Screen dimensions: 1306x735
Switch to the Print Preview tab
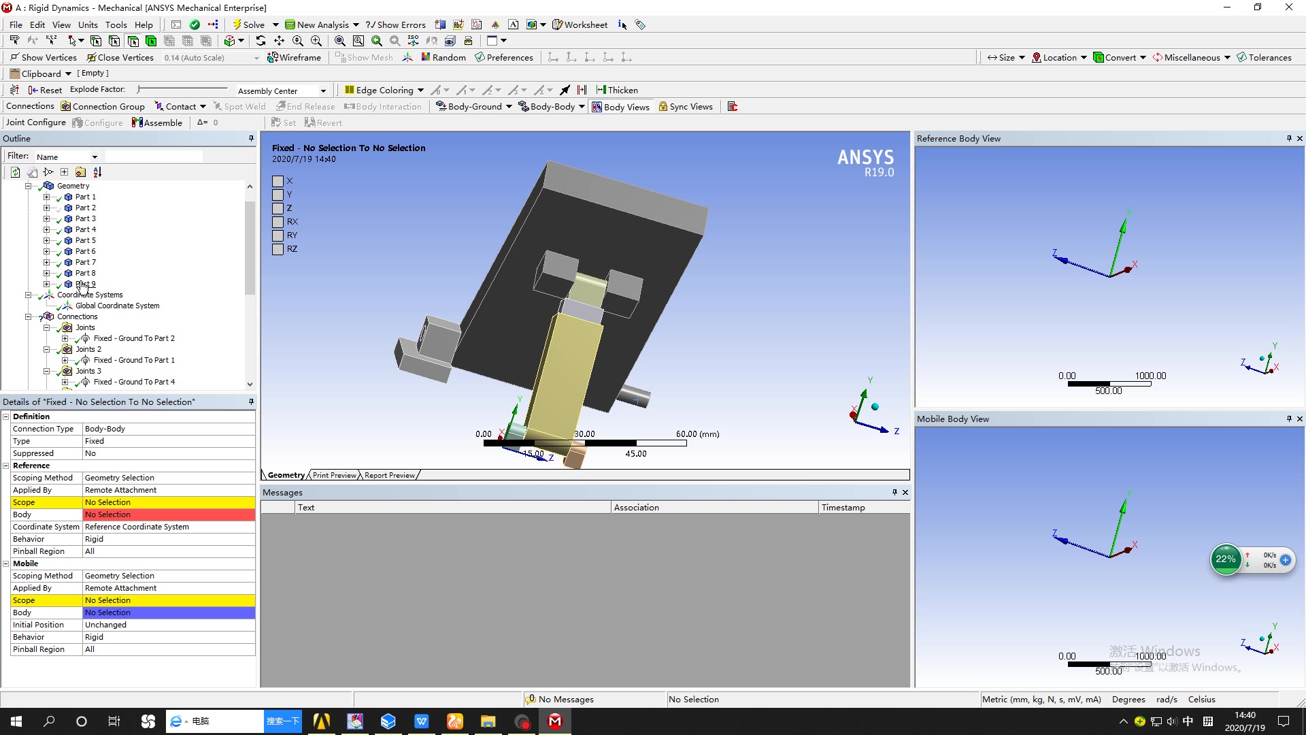(x=334, y=475)
